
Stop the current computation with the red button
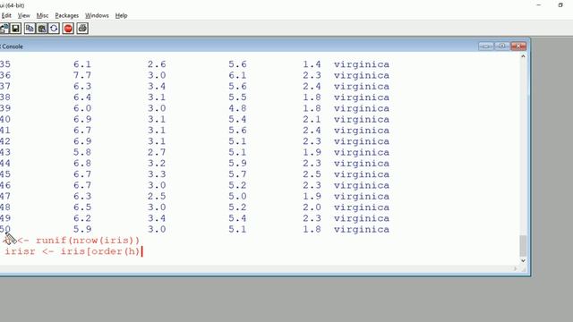pyautogui.click(x=68, y=29)
